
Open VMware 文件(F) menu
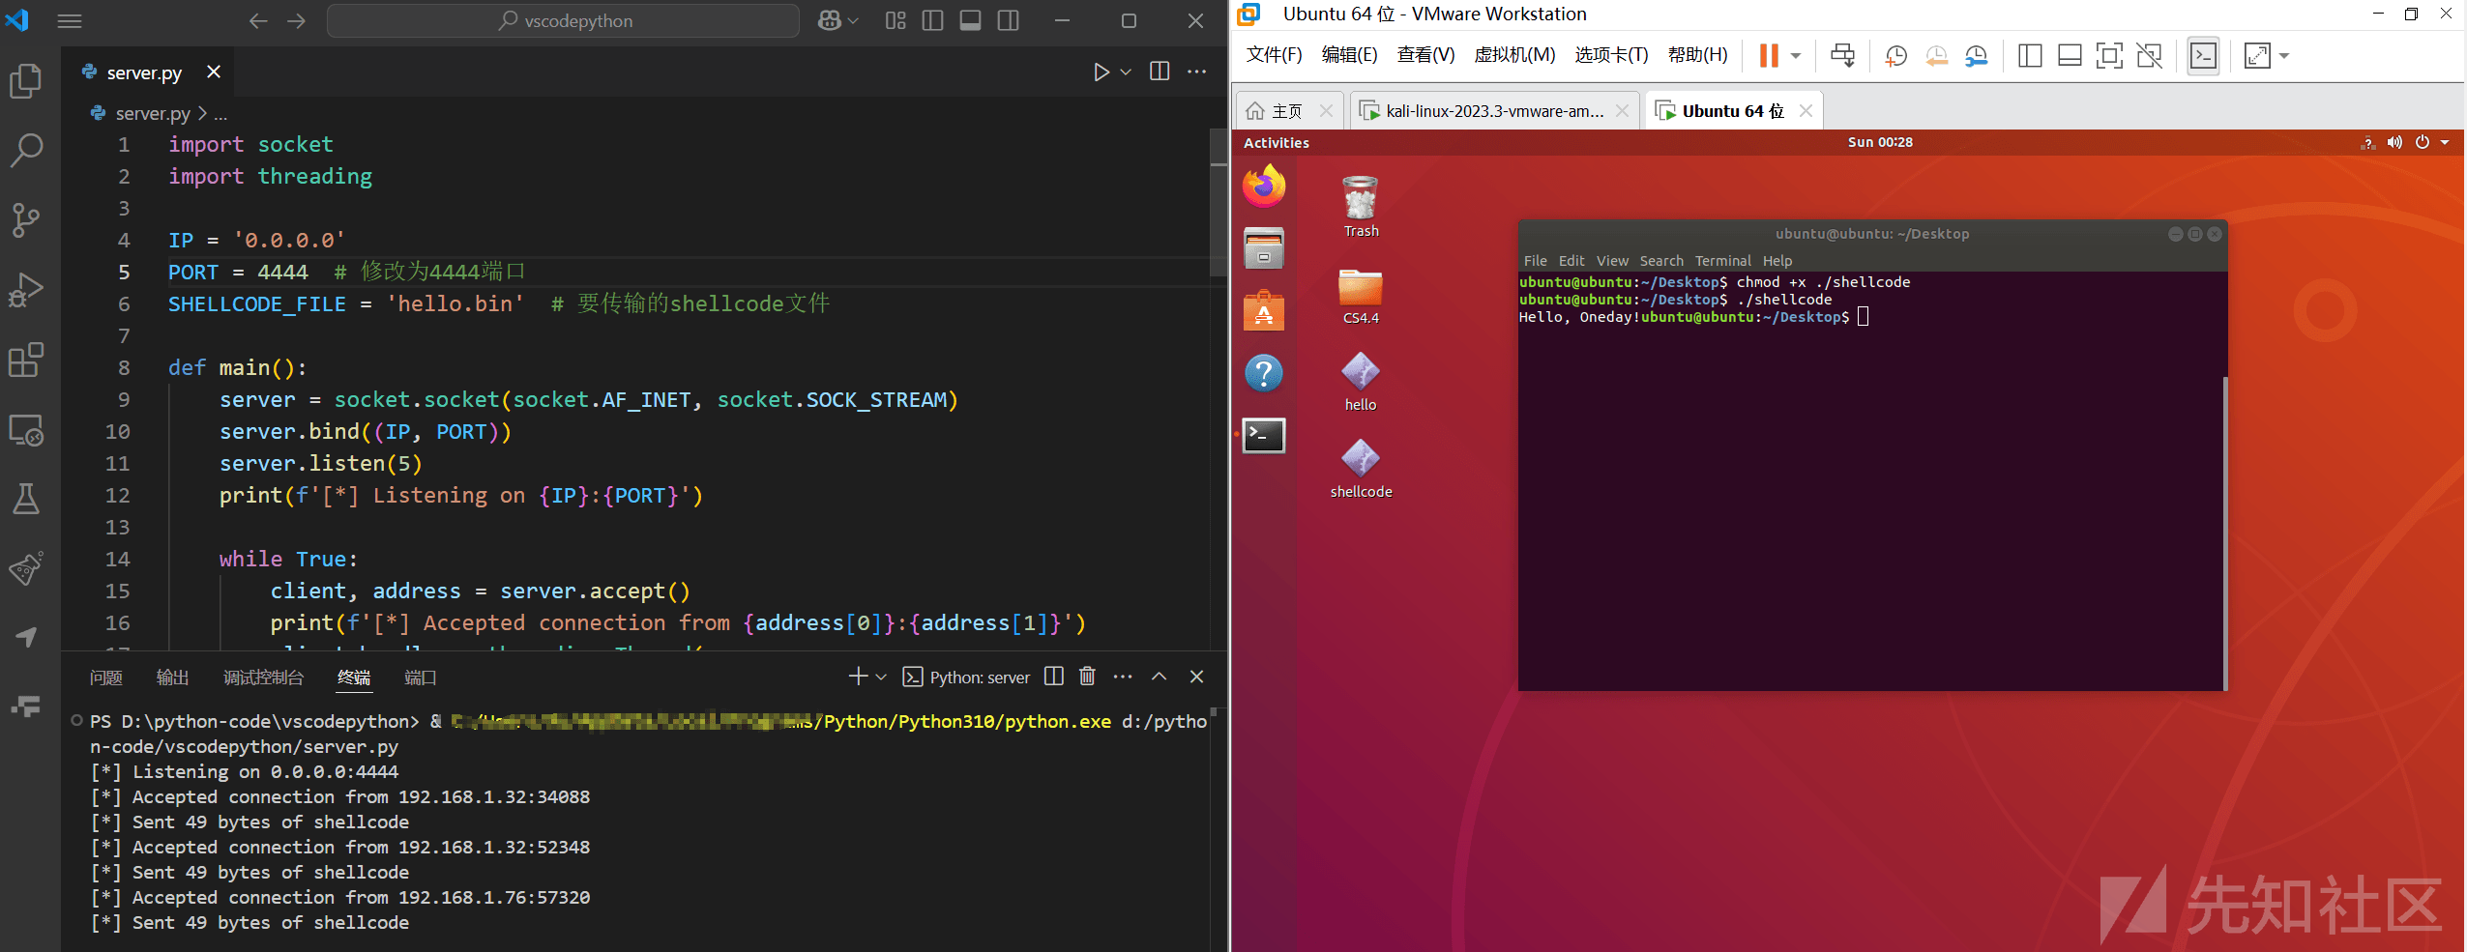click(1274, 55)
